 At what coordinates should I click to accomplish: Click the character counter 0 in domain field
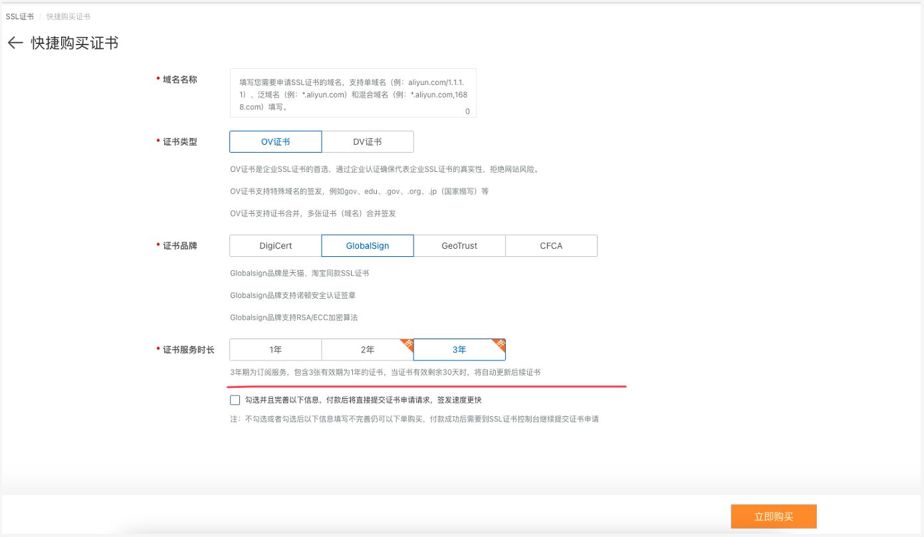[467, 112]
